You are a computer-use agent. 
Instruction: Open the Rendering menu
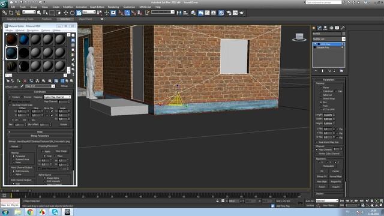(x=113, y=7)
